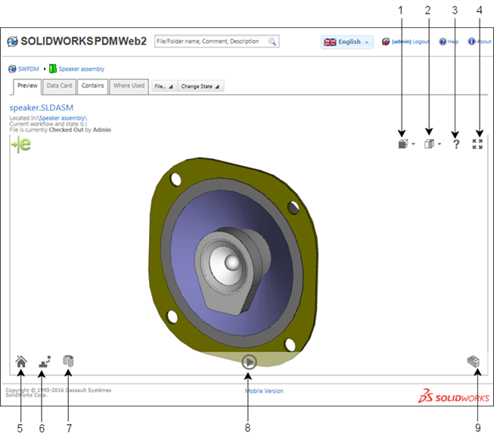The image size is (494, 433).
Task: Play the model animation
Action: (250, 362)
